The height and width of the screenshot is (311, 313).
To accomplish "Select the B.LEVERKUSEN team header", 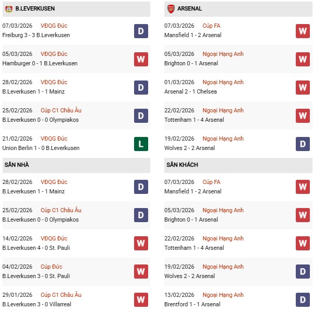I will [x=35, y=9].
